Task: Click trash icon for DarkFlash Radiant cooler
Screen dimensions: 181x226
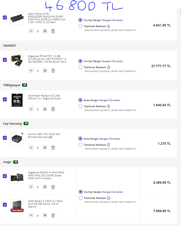Action: pos(53,109)
